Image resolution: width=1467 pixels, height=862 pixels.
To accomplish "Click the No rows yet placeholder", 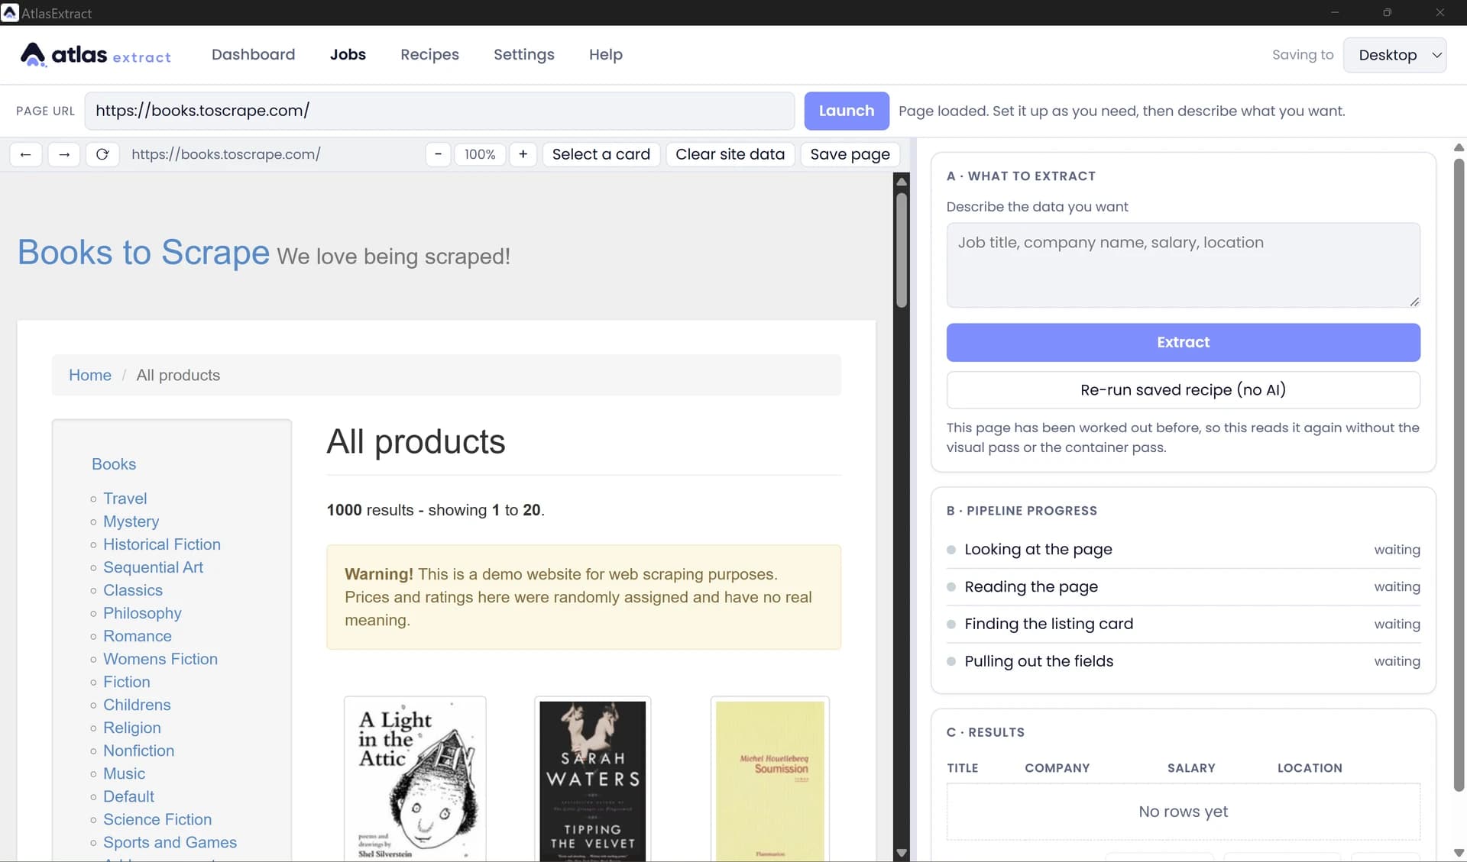I will pos(1183,812).
